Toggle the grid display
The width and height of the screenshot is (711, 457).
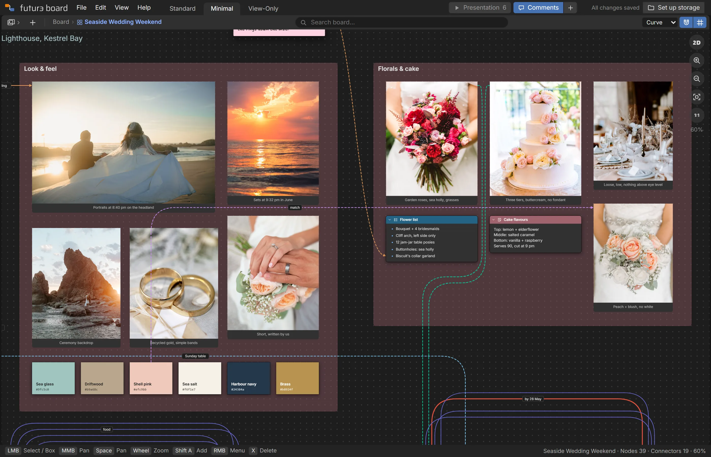pos(700,22)
